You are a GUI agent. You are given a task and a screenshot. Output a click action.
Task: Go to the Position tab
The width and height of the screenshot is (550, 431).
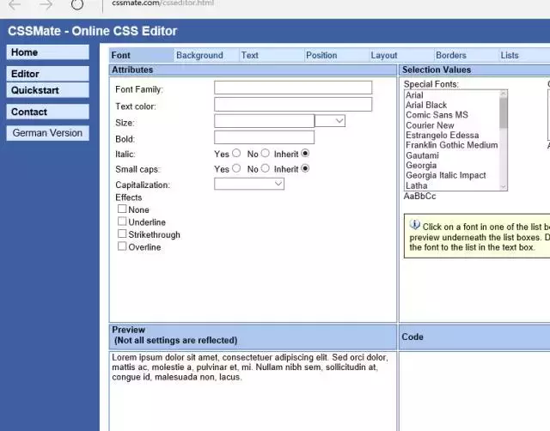321,55
